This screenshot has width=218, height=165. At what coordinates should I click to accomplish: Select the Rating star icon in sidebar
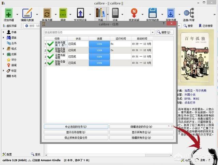pos(9,60)
